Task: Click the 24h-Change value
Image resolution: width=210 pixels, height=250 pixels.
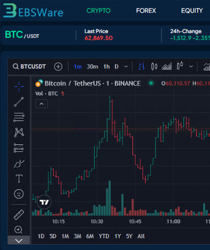Action: (190, 38)
